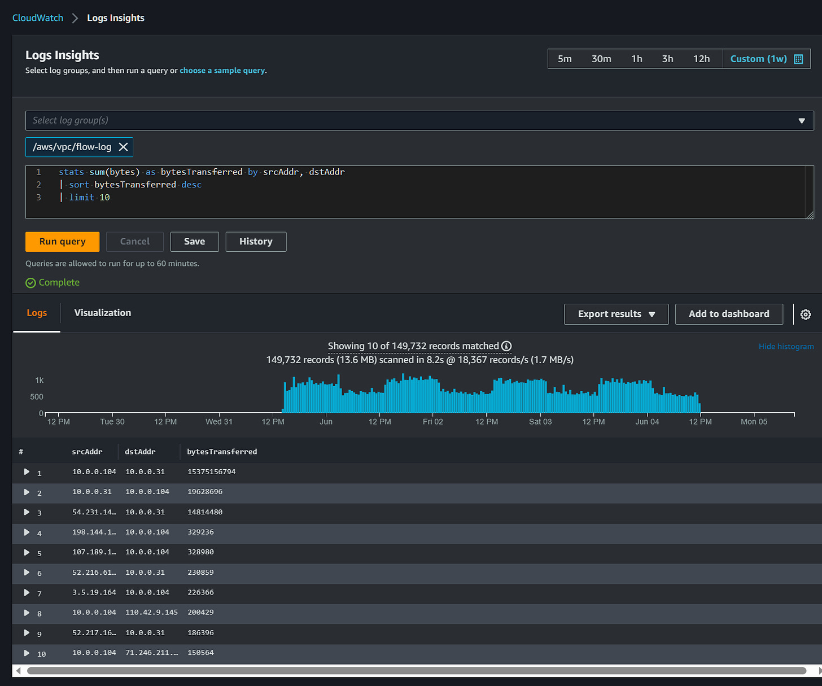The height and width of the screenshot is (686, 822).
Task: Expand result row 1
Action: pyautogui.click(x=27, y=471)
